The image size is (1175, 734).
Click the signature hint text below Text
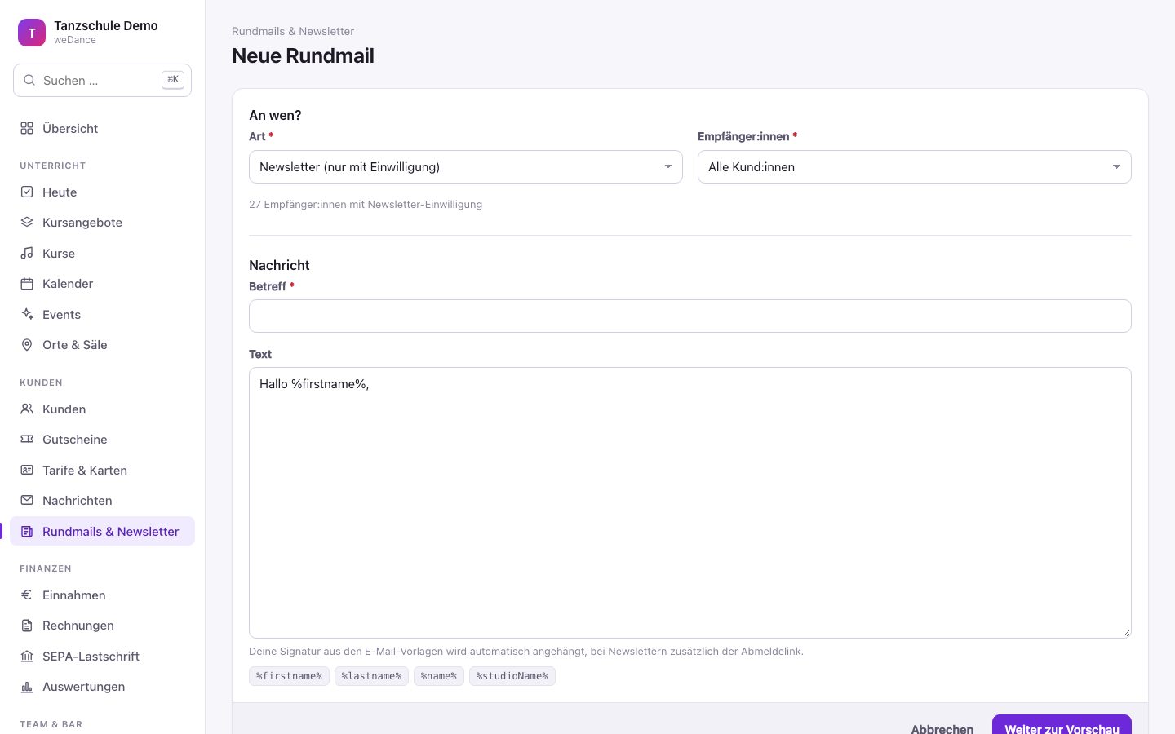526,651
